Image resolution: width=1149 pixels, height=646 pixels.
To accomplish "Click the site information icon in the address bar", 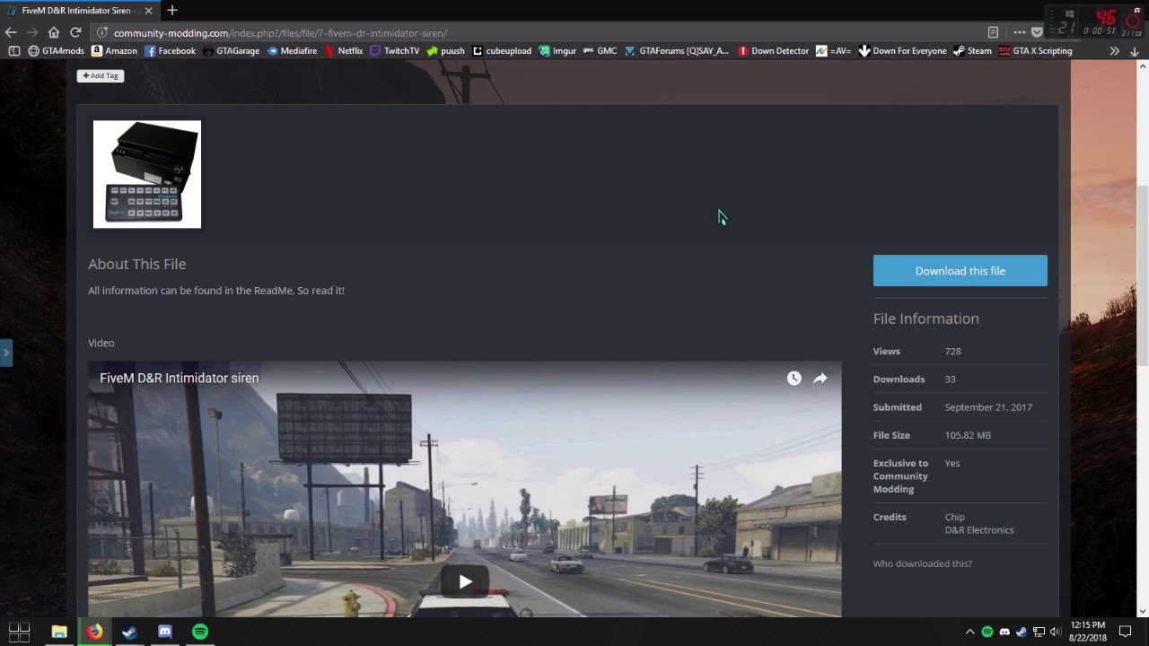I will coord(102,32).
